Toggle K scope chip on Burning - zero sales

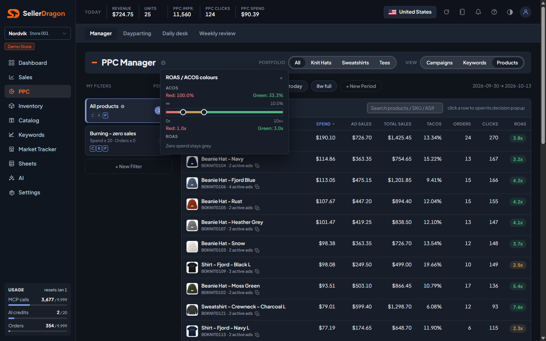tap(99, 149)
